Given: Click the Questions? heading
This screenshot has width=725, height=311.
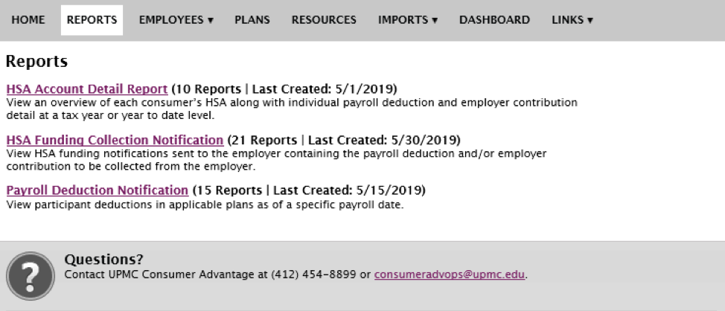Looking at the screenshot, I should (x=104, y=259).
